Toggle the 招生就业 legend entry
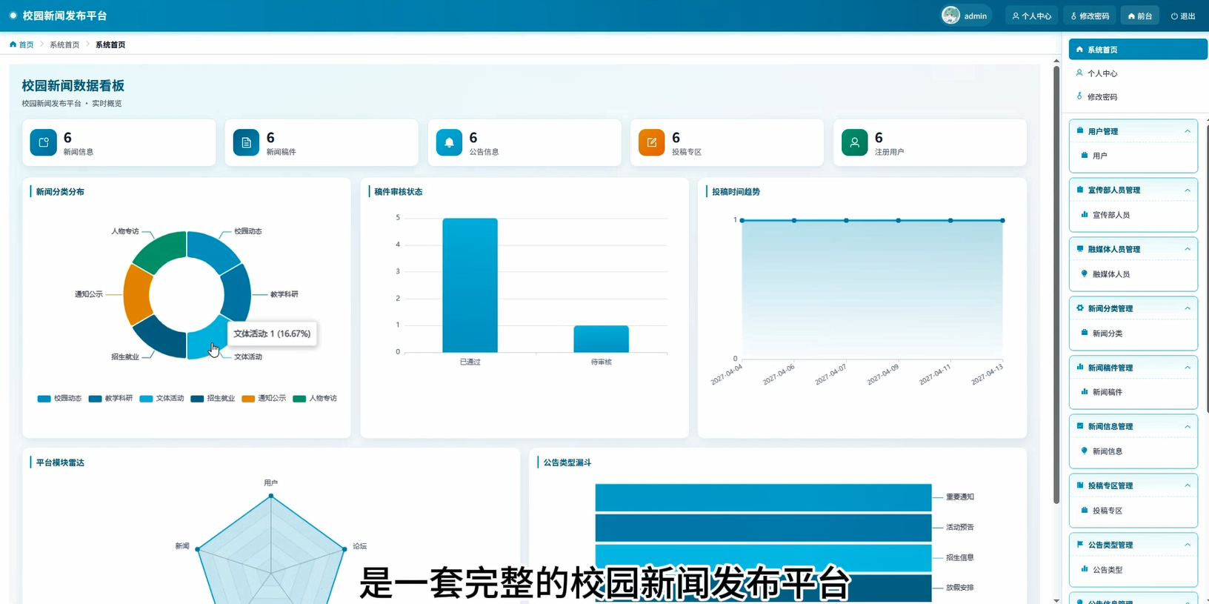The width and height of the screenshot is (1209, 604). pyautogui.click(x=213, y=399)
